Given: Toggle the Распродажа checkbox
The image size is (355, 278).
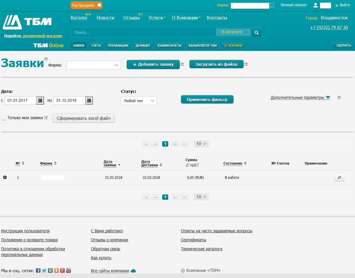Looking at the screenshot, I should [99, 5].
